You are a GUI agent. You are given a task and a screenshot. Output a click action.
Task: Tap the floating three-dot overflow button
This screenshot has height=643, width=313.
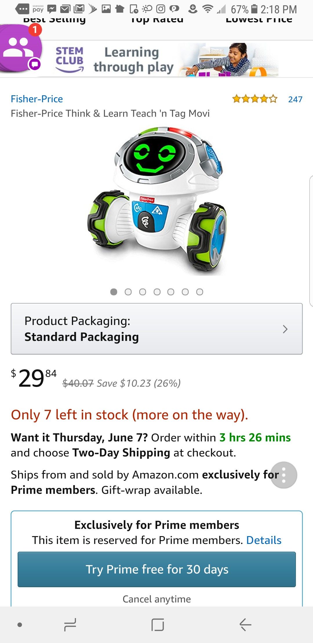pyautogui.click(x=284, y=475)
